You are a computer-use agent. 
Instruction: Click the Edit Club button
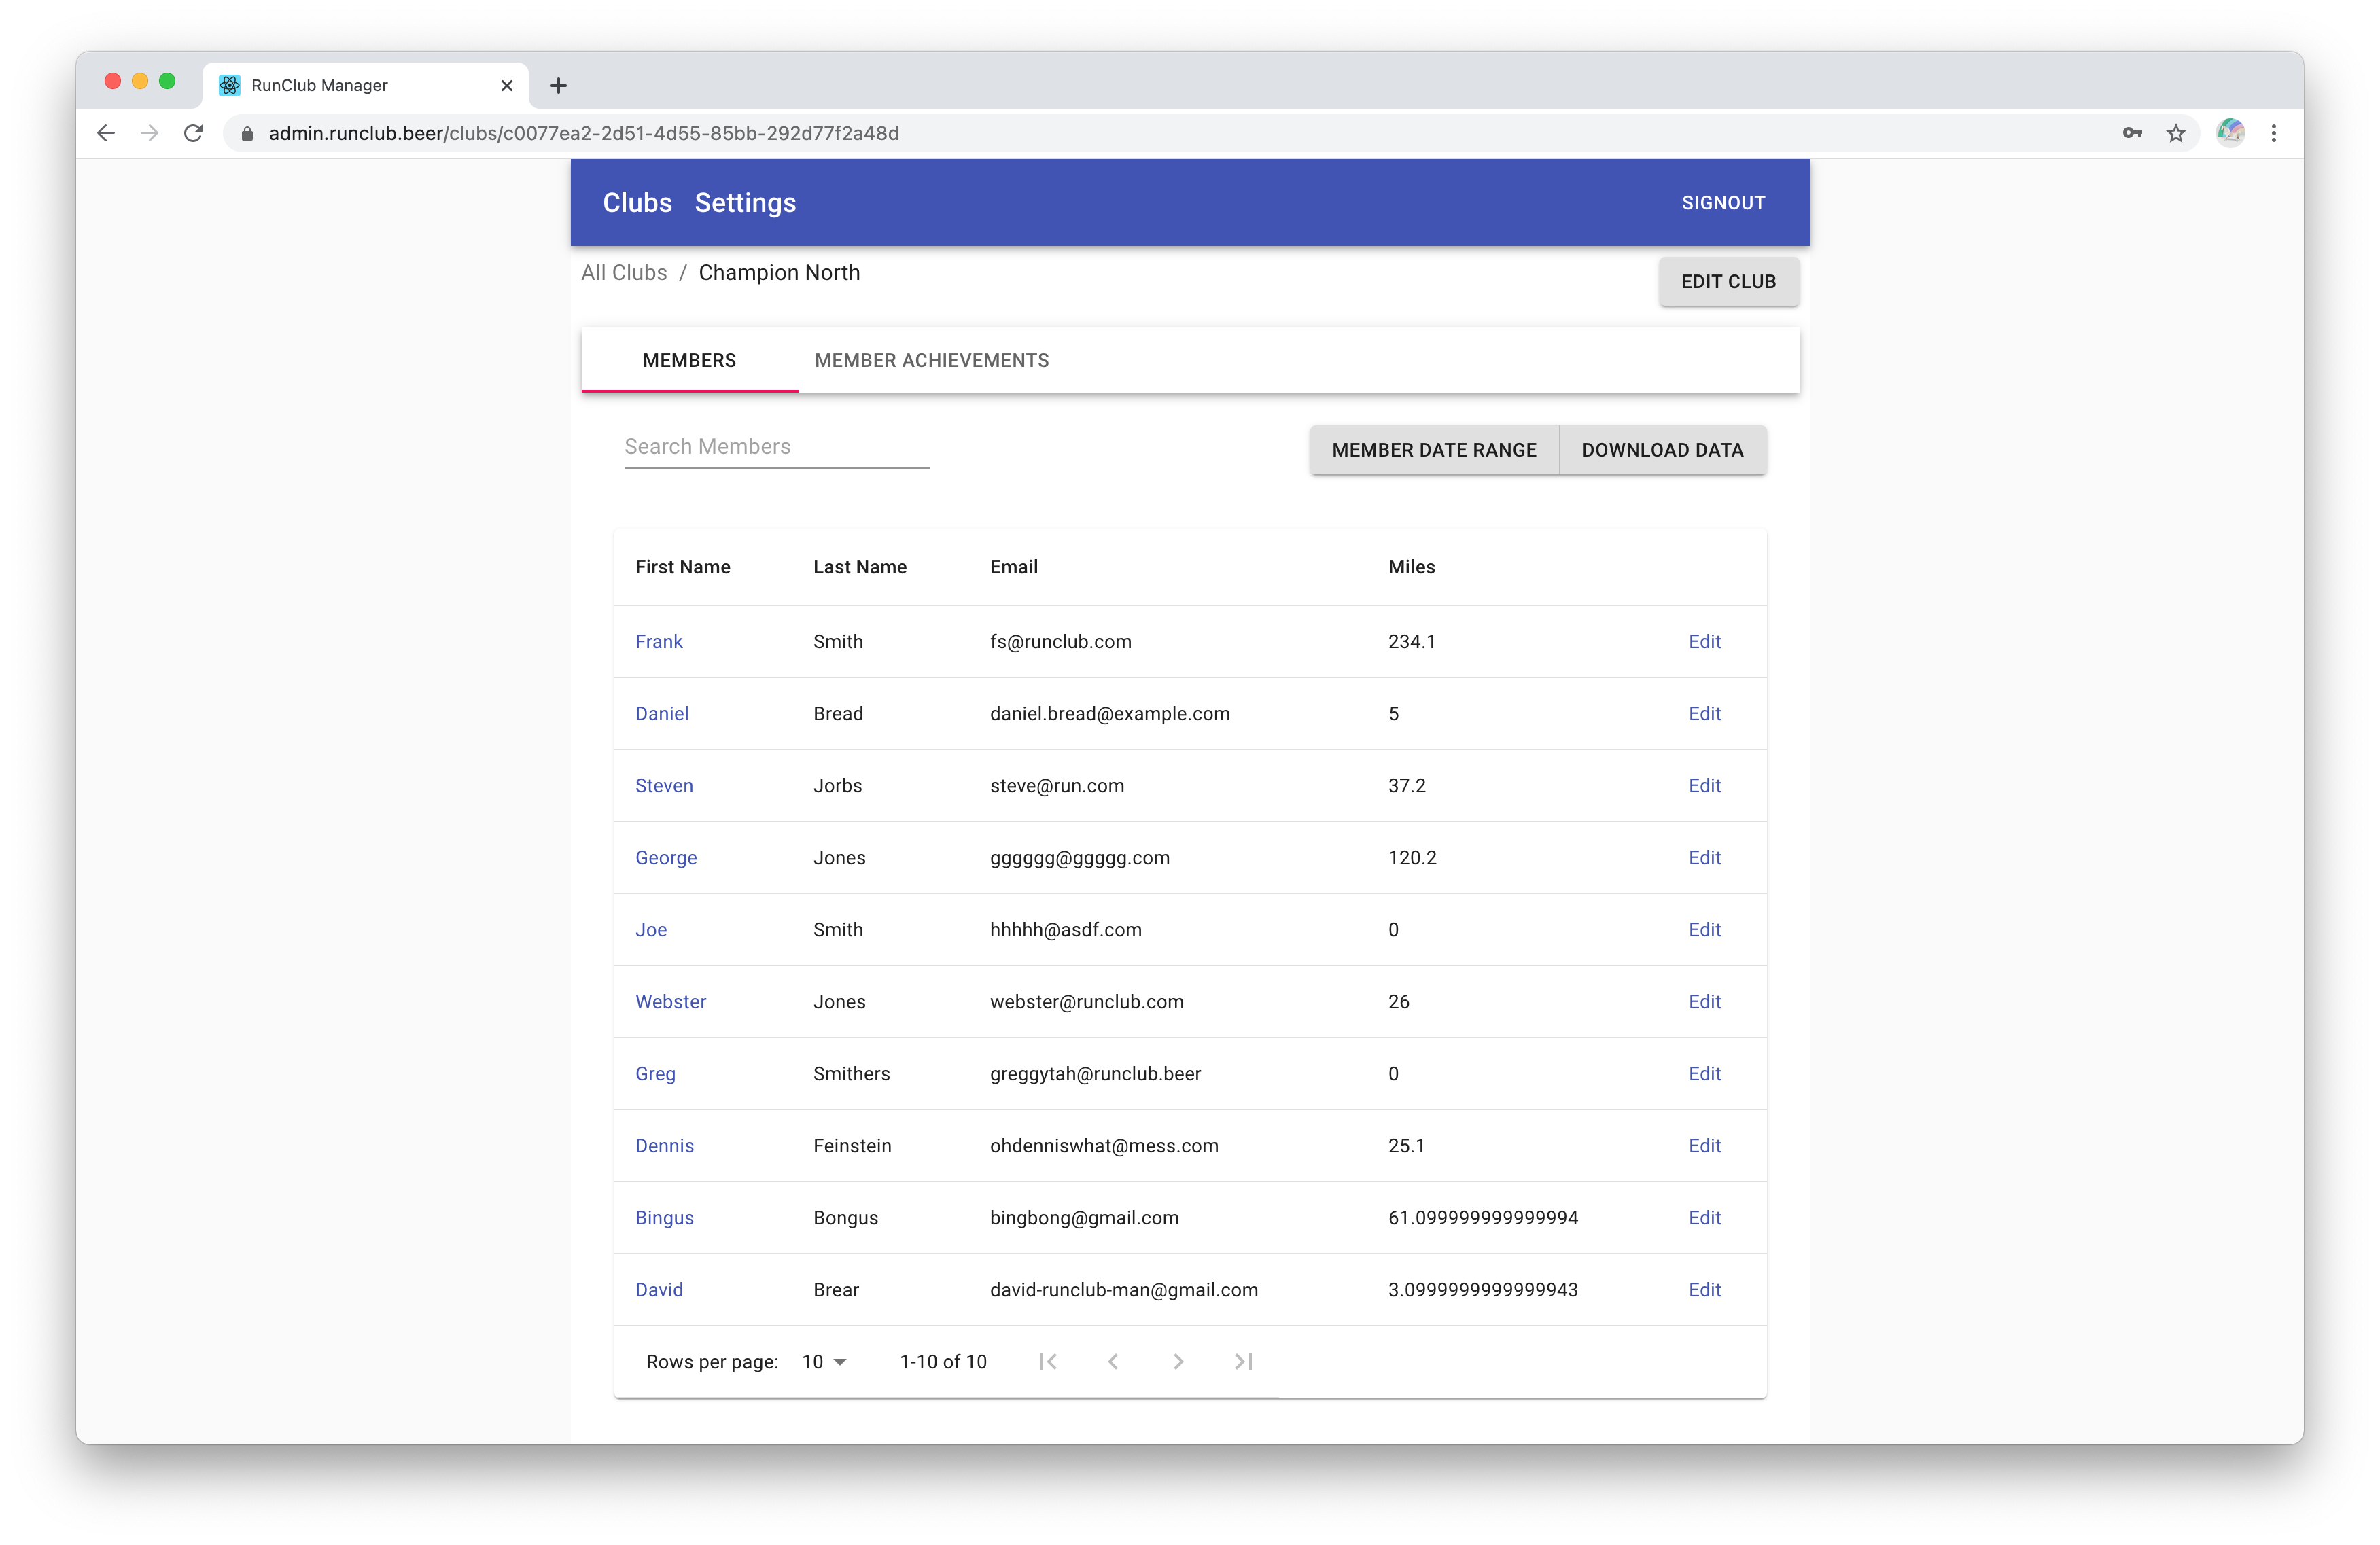click(1728, 282)
